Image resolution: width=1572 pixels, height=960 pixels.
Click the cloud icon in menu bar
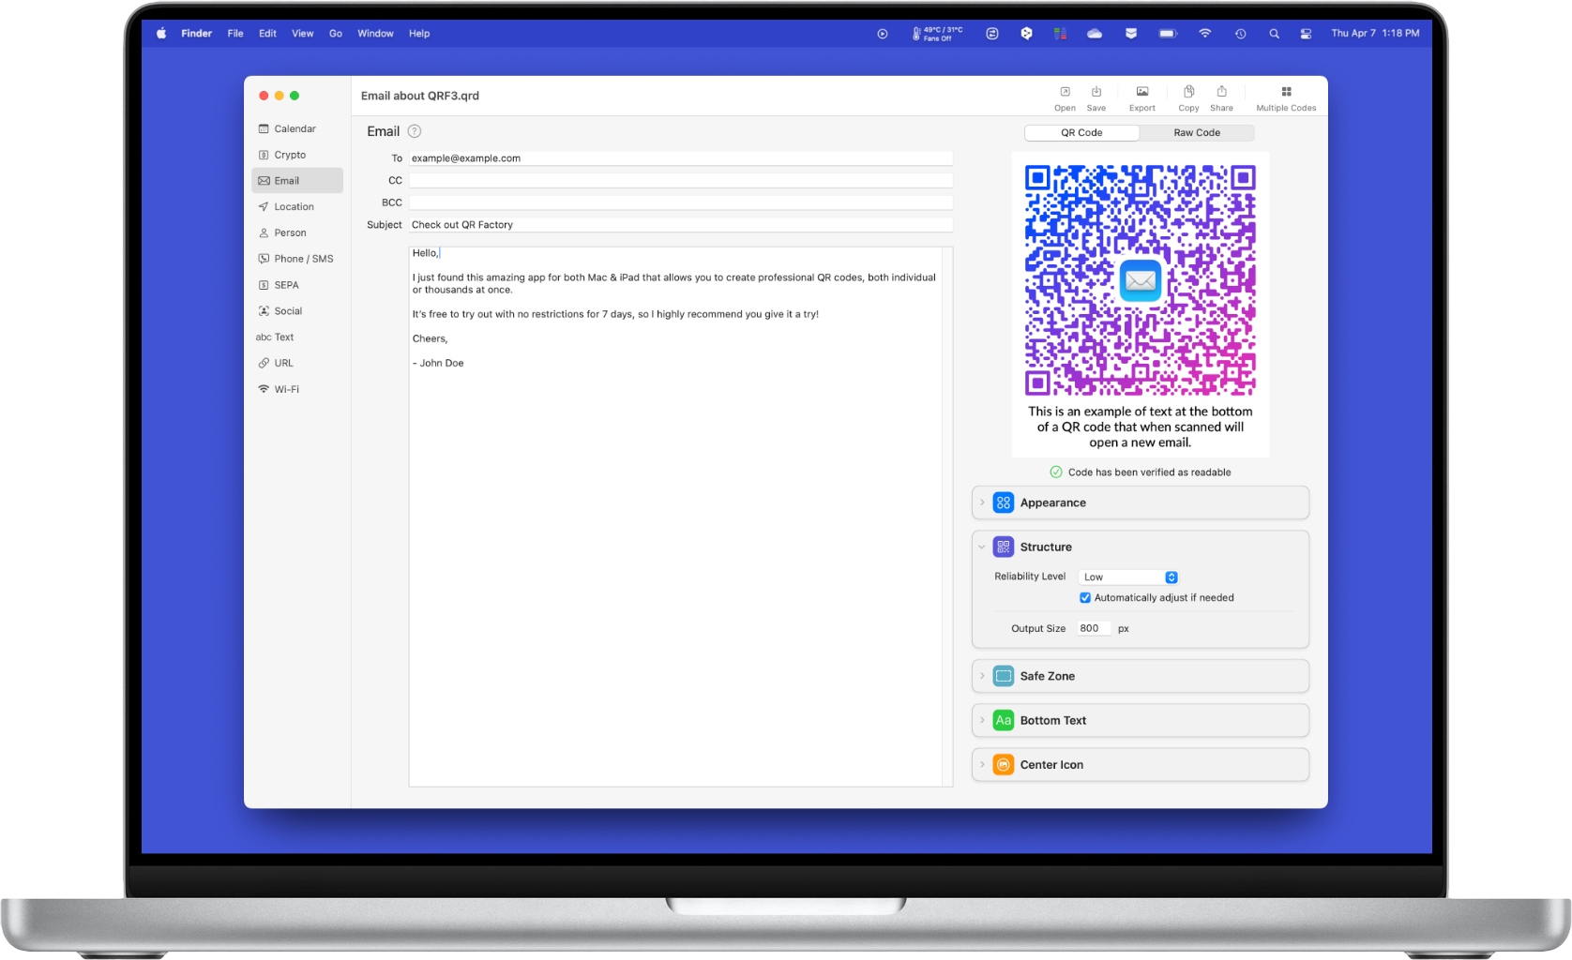pyautogui.click(x=1095, y=34)
